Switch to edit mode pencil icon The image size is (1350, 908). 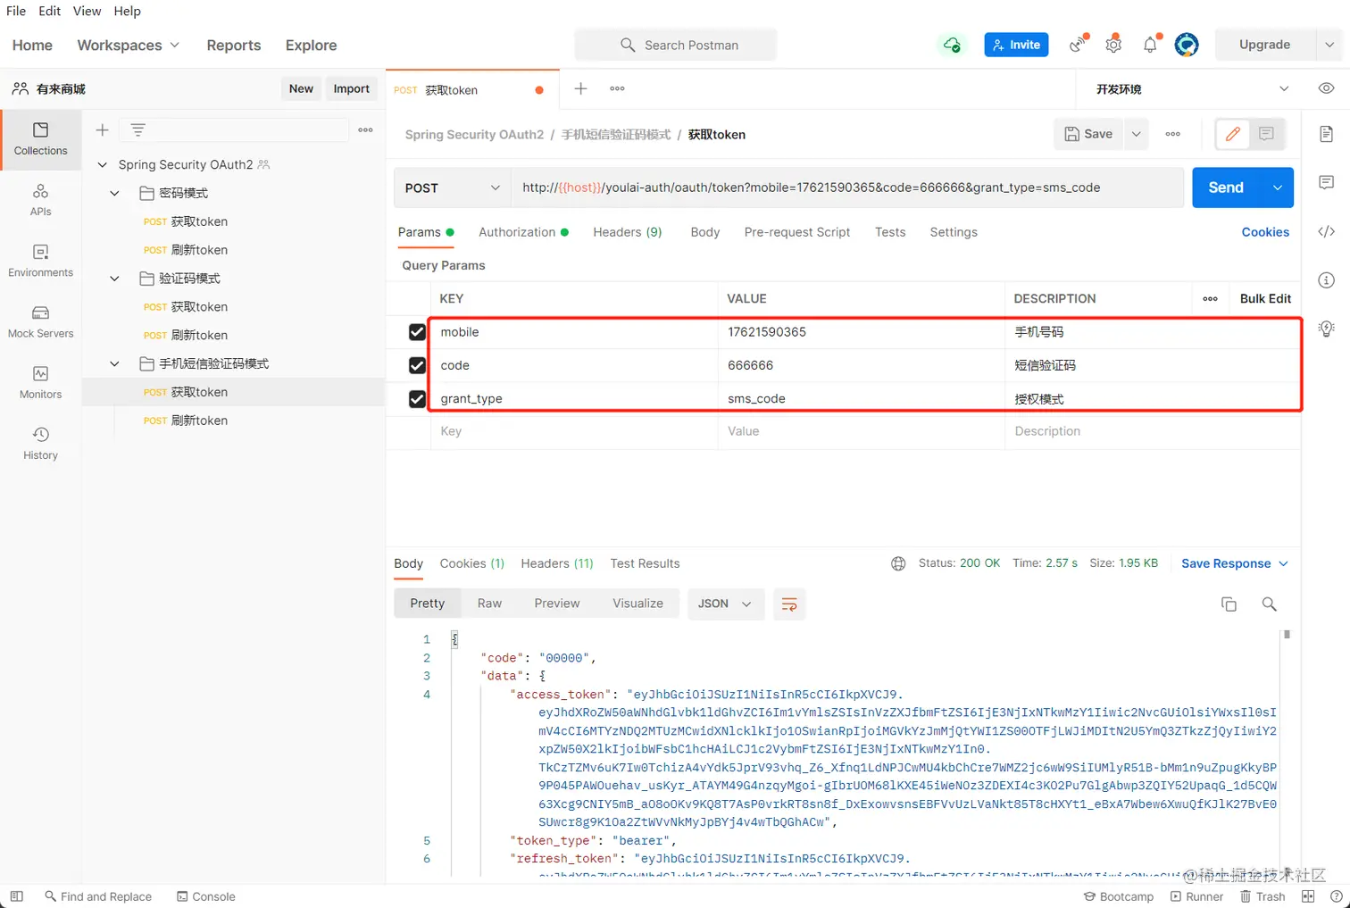tap(1233, 134)
